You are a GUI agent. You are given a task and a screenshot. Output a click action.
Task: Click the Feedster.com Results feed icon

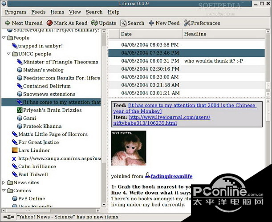point(20,78)
